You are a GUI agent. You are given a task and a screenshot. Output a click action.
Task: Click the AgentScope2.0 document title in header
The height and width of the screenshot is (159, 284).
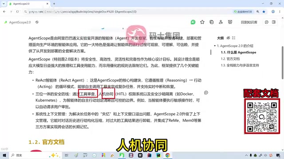(20, 23)
